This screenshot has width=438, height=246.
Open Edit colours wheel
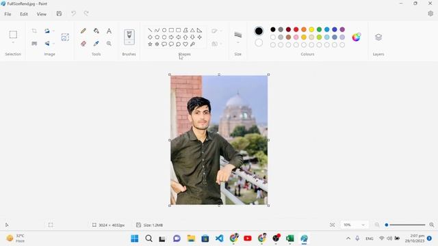[x=356, y=37]
